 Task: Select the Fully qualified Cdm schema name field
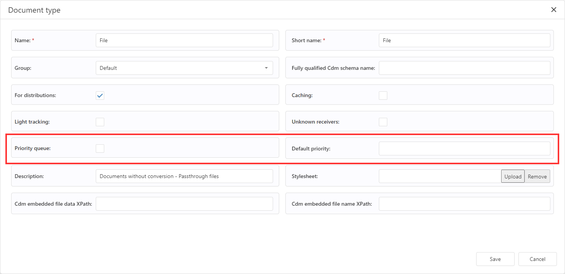point(464,68)
